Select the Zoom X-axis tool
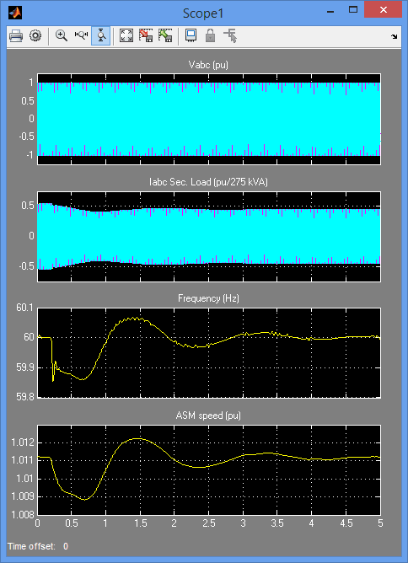 pos(81,35)
